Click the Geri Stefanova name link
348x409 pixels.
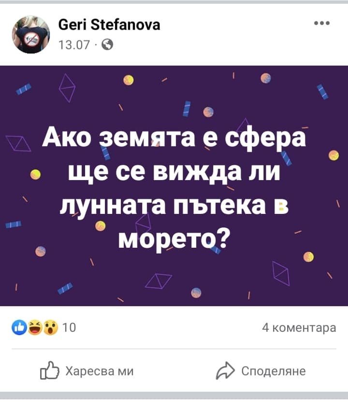(x=109, y=25)
